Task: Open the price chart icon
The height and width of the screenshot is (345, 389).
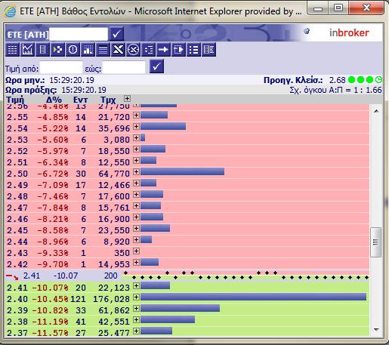Action: pyautogui.click(x=27, y=49)
